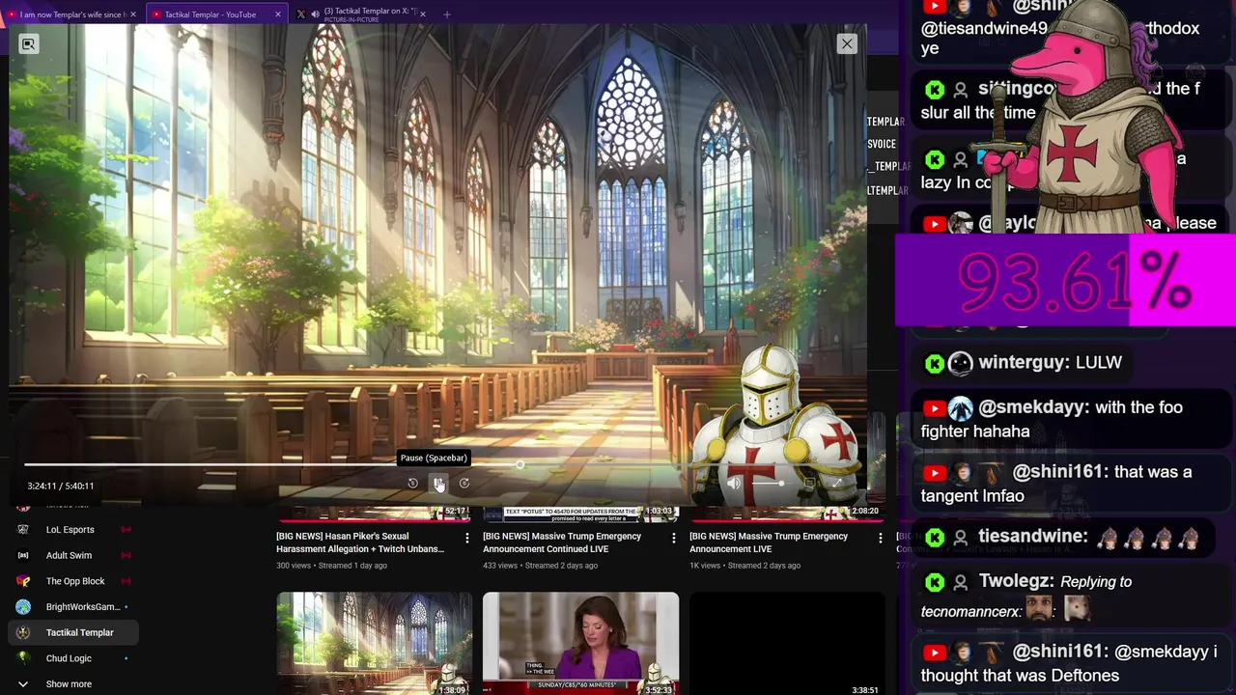The height and width of the screenshot is (695, 1236).
Task: Open Hasan Piker's Sexual Harassment Allegation video title
Action: point(360,542)
